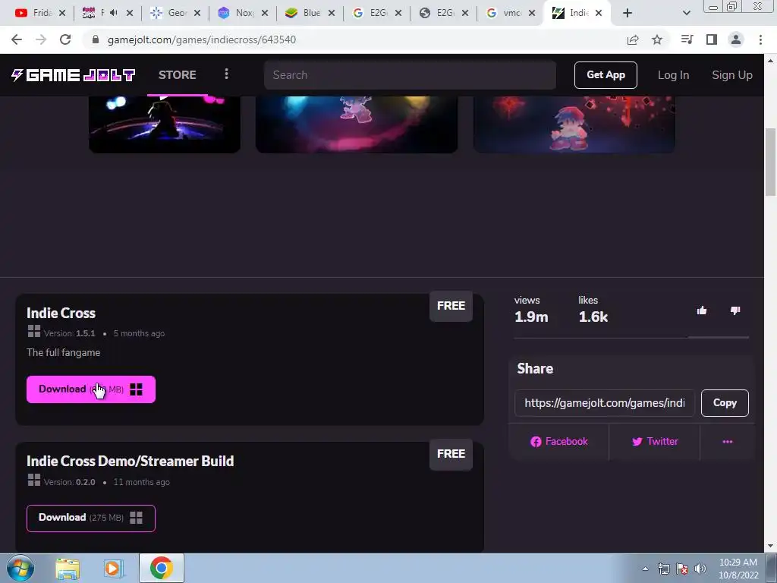Close the active Indie Cross tab
Viewport: 777px width, 583px height.
pos(599,14)
